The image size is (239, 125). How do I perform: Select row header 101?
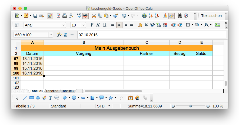(16, 78)
